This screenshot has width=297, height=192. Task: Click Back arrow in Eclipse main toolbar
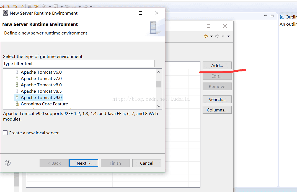(x=74, y=7)
